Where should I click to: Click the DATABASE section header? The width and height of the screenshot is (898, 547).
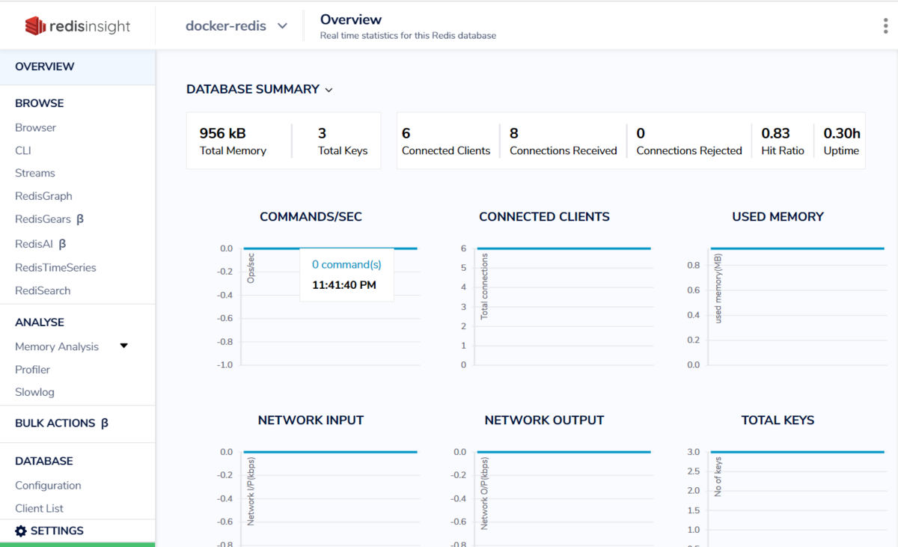click(x=44, y=461)
